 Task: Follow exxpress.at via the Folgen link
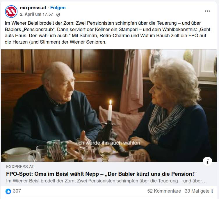[x=58, y=8]
